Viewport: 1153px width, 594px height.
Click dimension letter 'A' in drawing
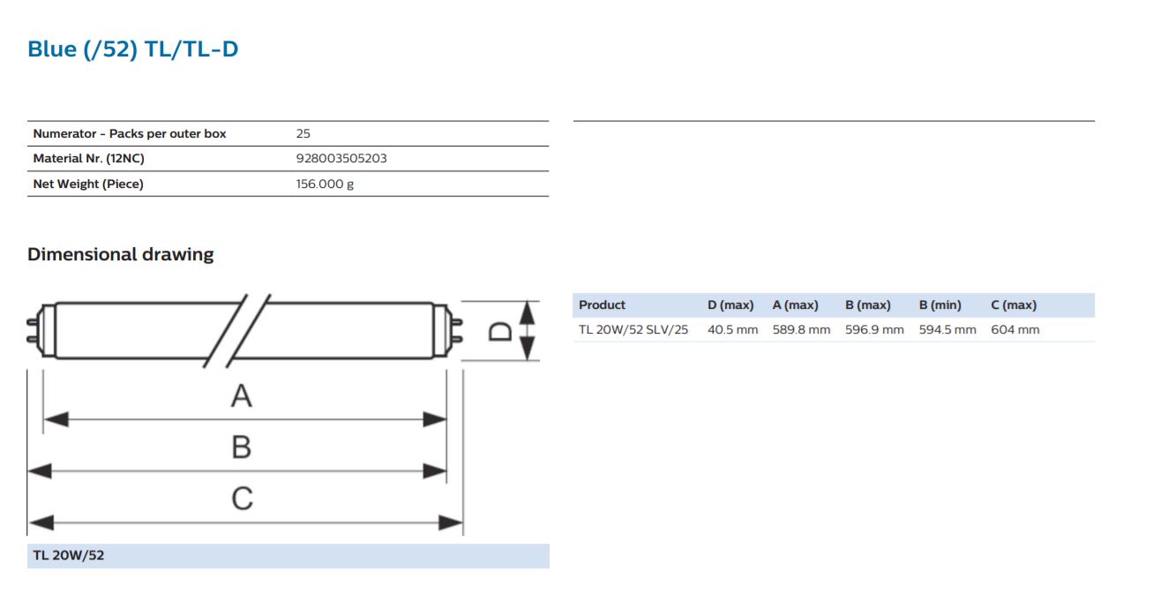(242, 396)
